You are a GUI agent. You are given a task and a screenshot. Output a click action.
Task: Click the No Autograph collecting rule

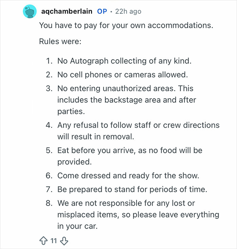124,61
